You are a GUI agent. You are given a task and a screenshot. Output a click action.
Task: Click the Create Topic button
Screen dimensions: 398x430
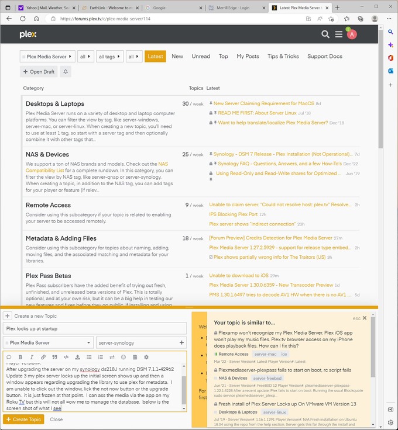(x=23, y=419)
